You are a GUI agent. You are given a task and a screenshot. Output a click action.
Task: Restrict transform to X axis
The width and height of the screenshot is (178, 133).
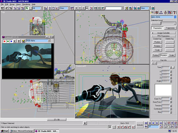(76, 8)
